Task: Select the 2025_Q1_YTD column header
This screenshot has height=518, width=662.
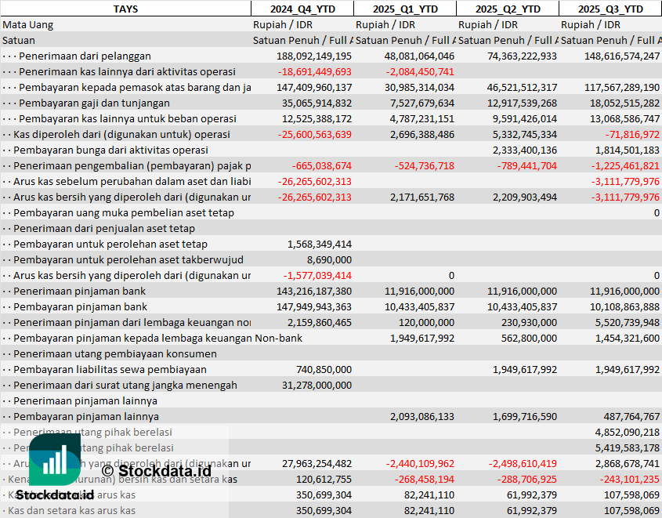Action: click(404, 9)
